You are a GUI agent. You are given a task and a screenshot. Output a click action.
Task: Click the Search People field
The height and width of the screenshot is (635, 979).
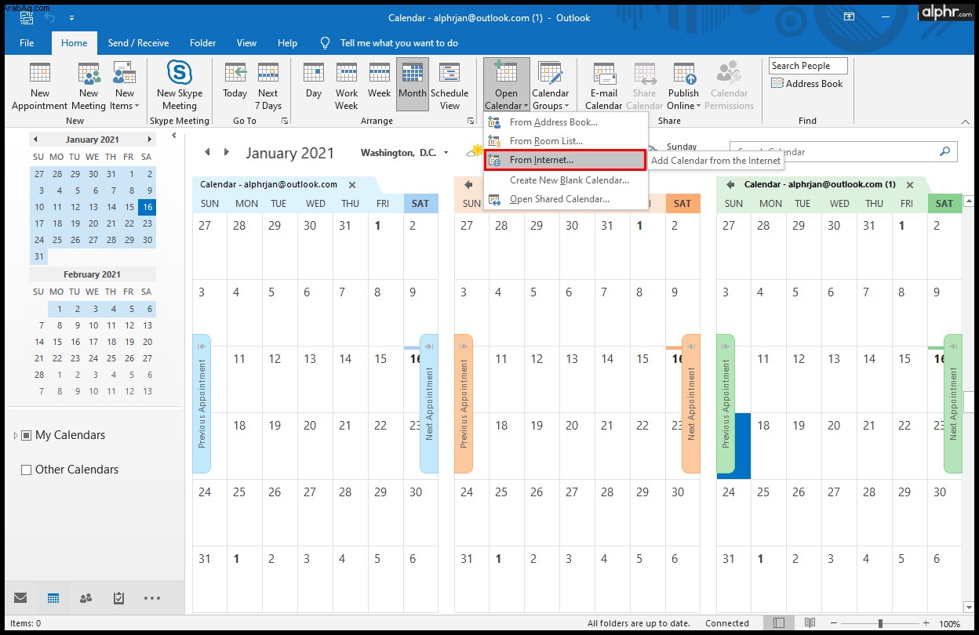tap(808, 66)
